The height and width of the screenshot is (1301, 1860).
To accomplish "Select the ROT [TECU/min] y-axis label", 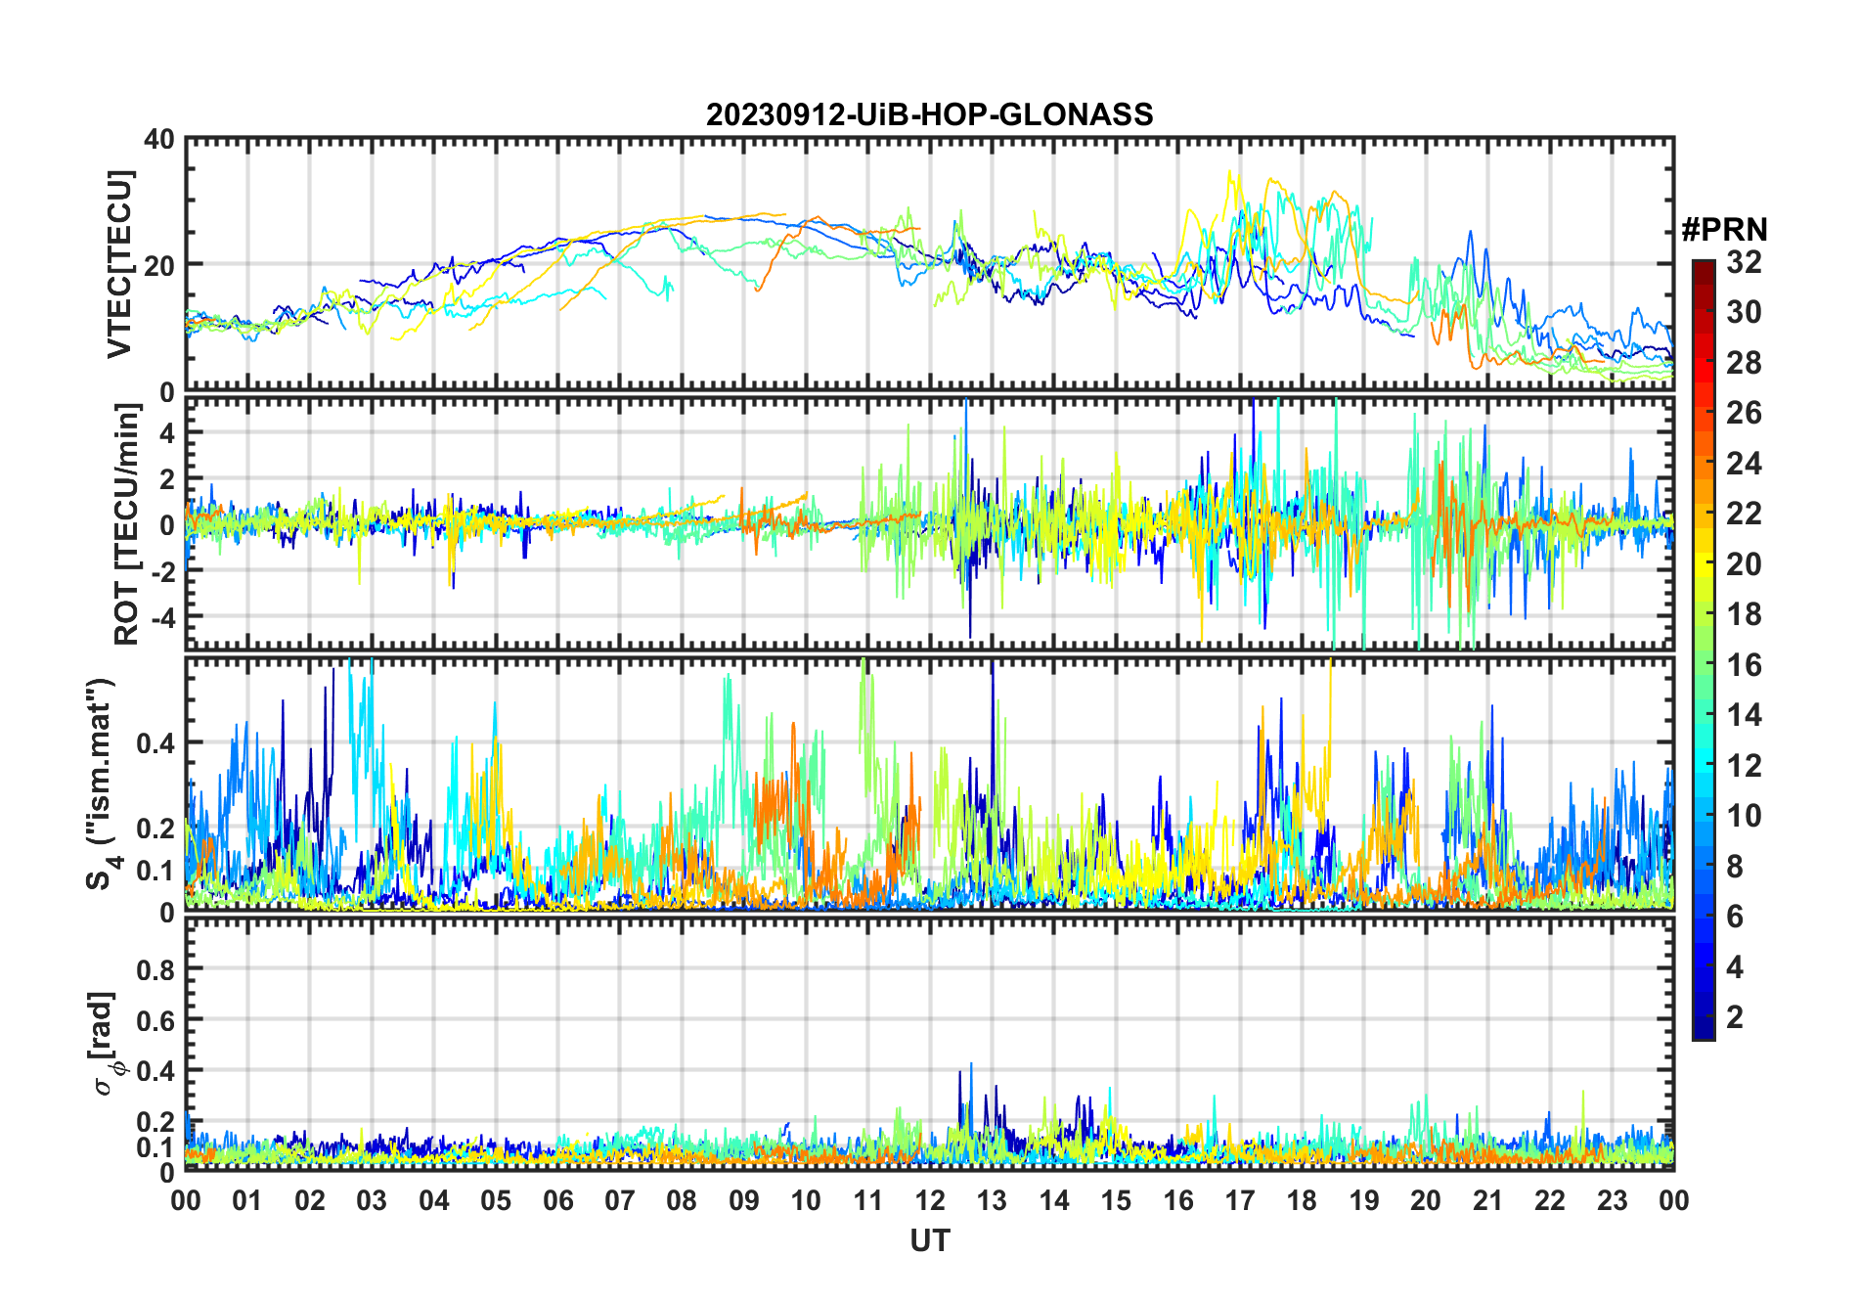I will coord(127,524).
